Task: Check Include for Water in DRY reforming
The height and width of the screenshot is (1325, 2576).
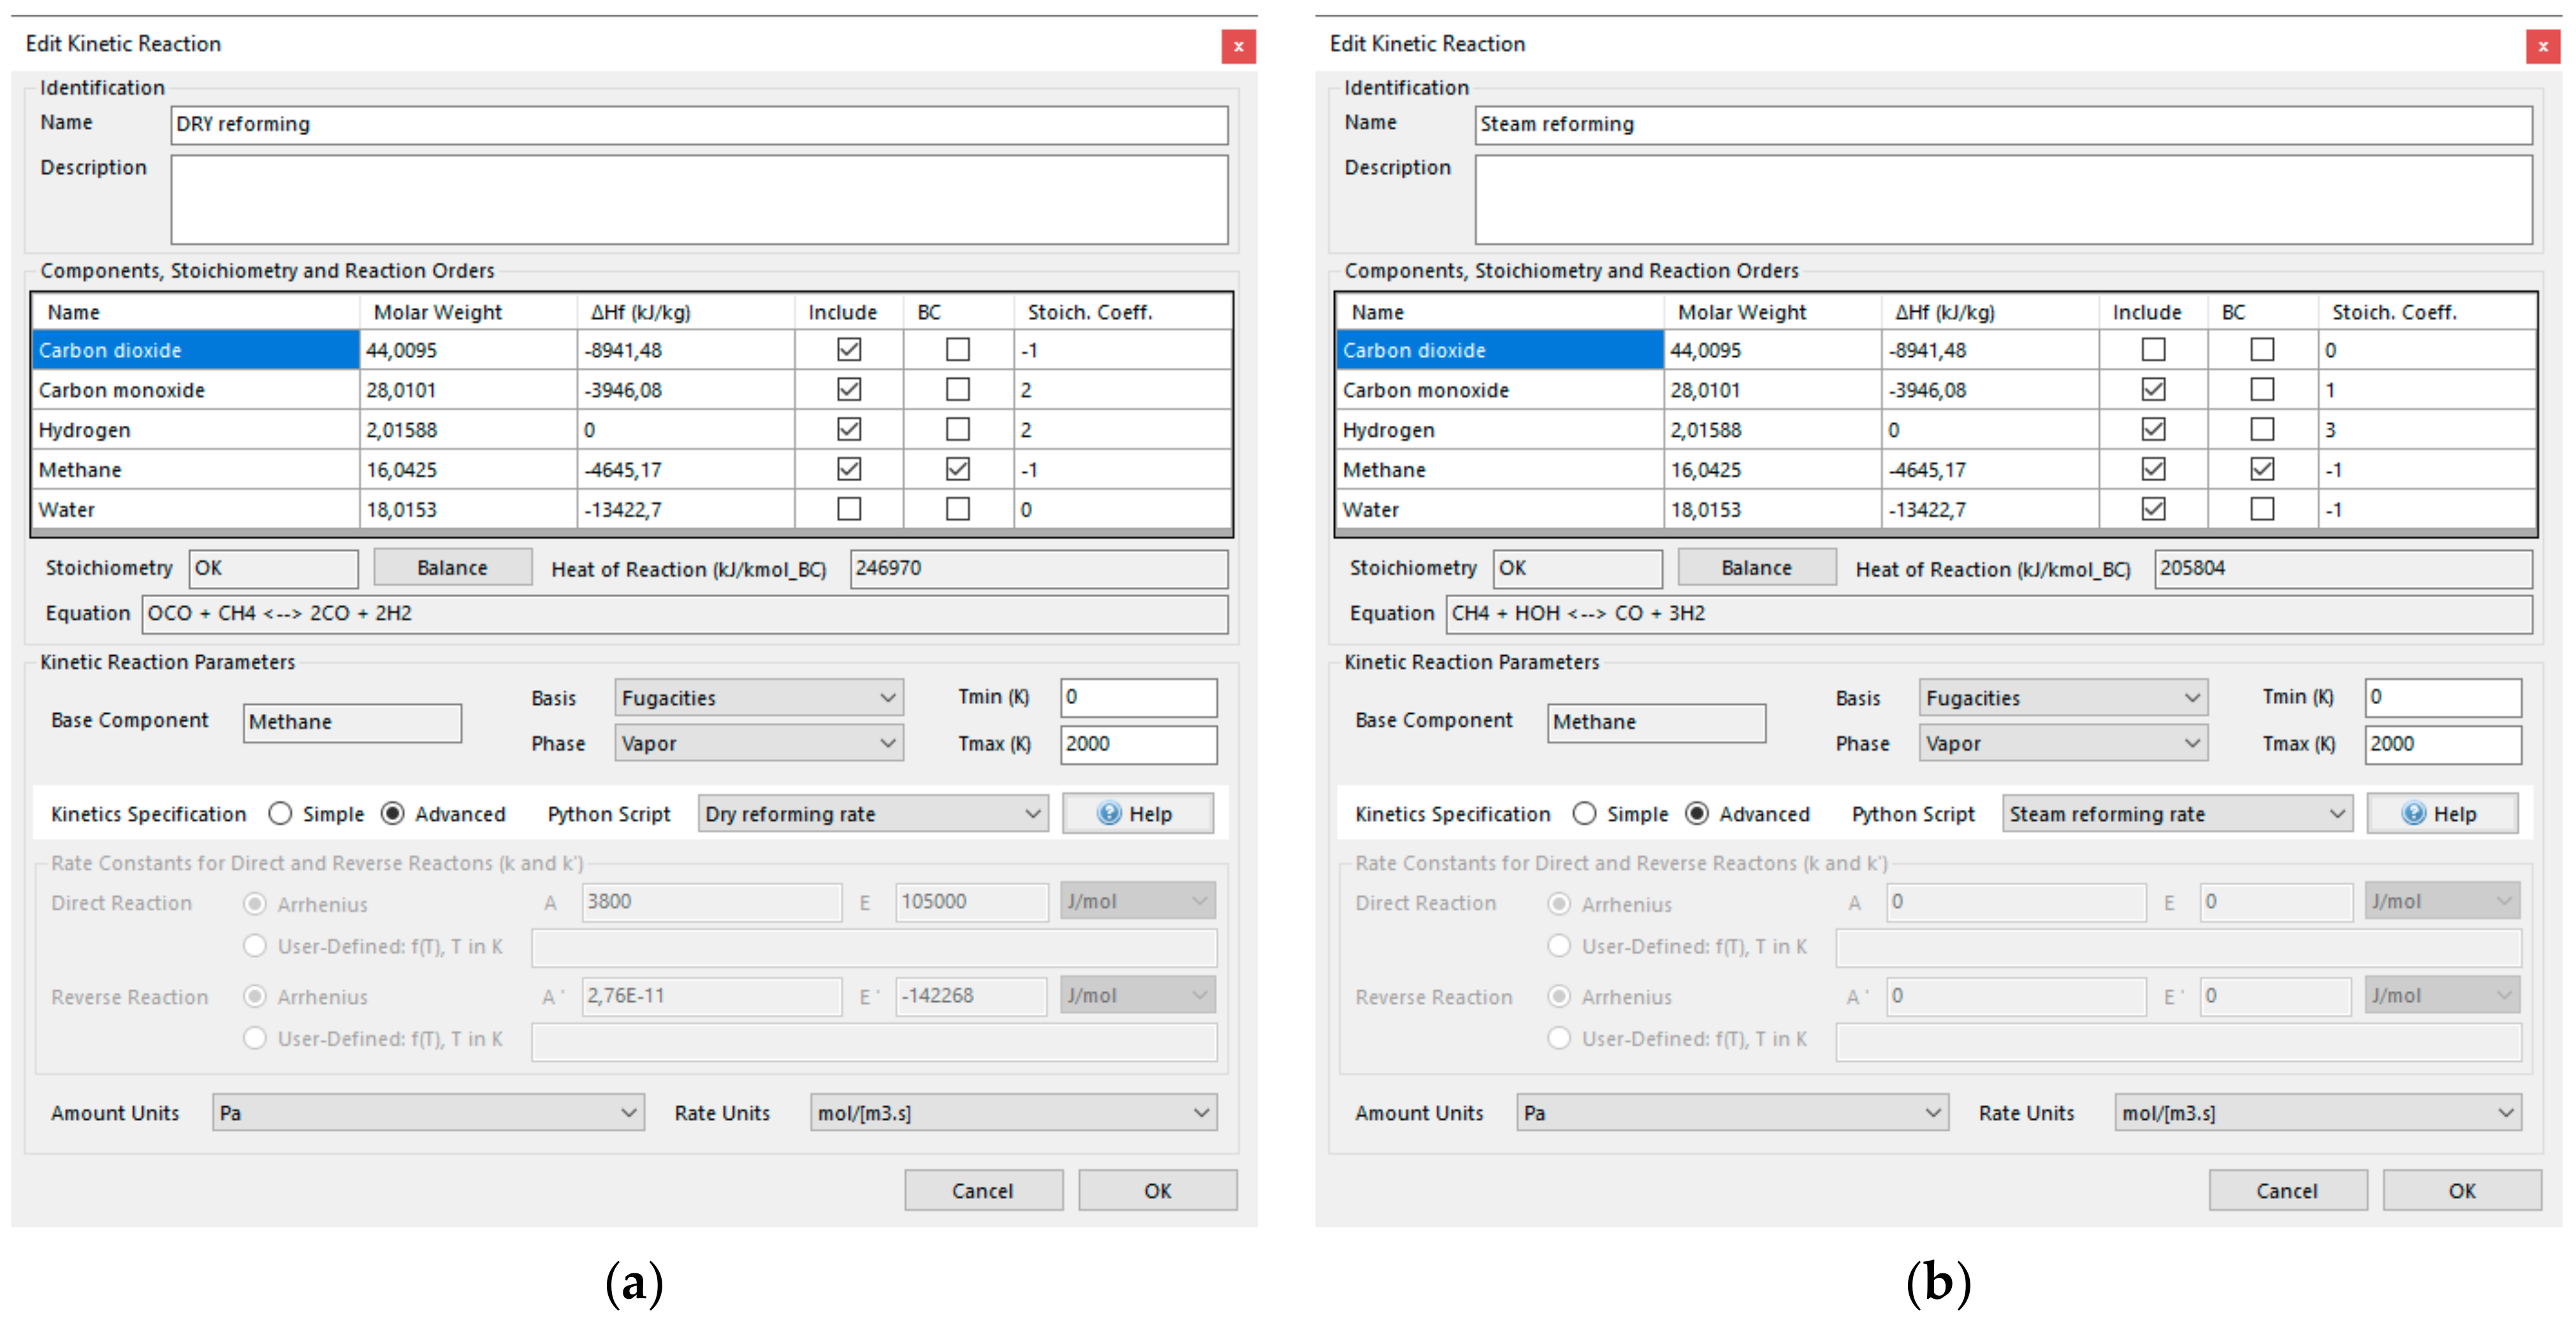Action: 848,509
